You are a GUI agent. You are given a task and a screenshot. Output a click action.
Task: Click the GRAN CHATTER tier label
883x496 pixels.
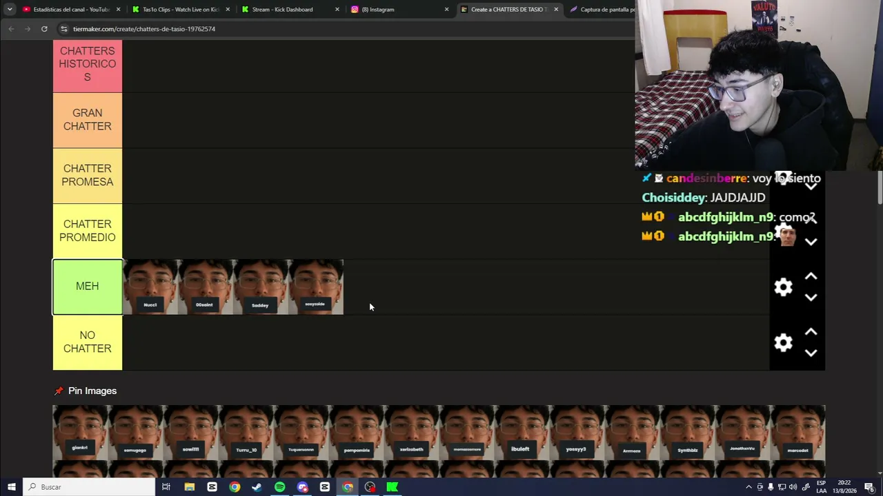88,120
